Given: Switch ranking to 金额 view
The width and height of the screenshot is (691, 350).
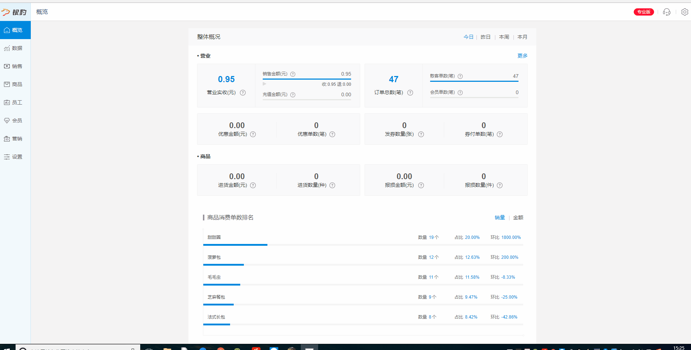Looking at the screenshot, I should coord(518,218).
